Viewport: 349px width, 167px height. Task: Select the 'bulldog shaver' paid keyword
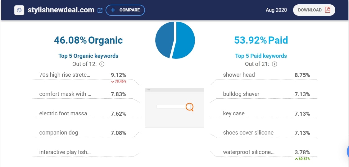pyautogui.click(x=241, y=94)
